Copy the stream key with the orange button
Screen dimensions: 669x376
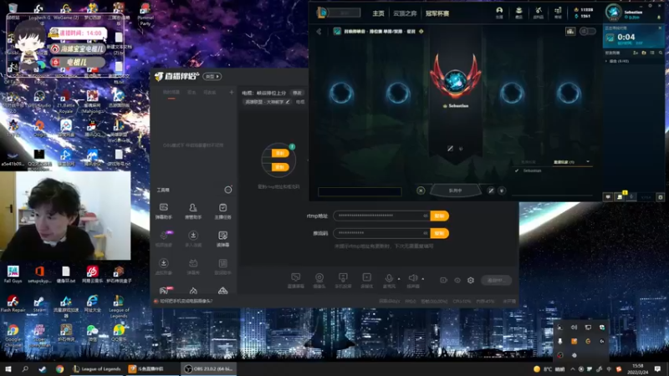pos(439,233)
